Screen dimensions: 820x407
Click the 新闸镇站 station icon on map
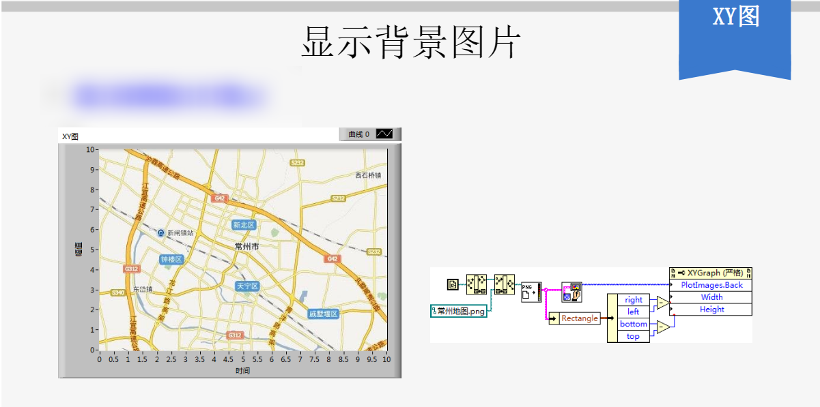(161, 233)
